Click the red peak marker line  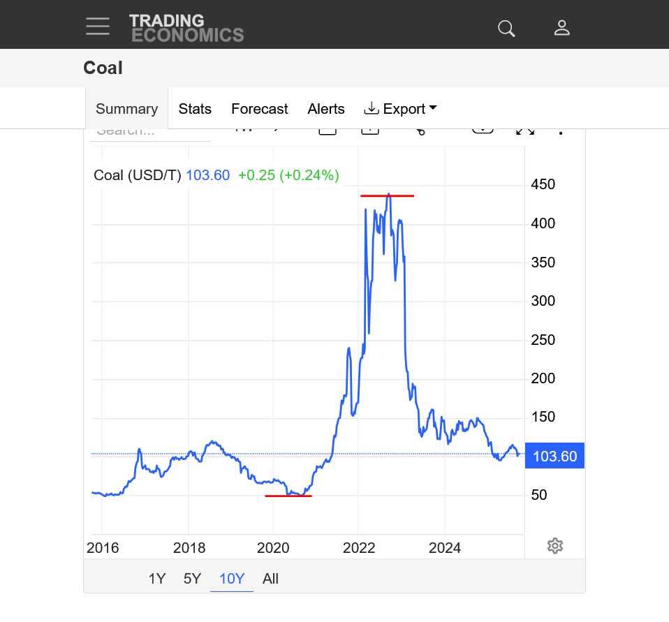(387, 195)
